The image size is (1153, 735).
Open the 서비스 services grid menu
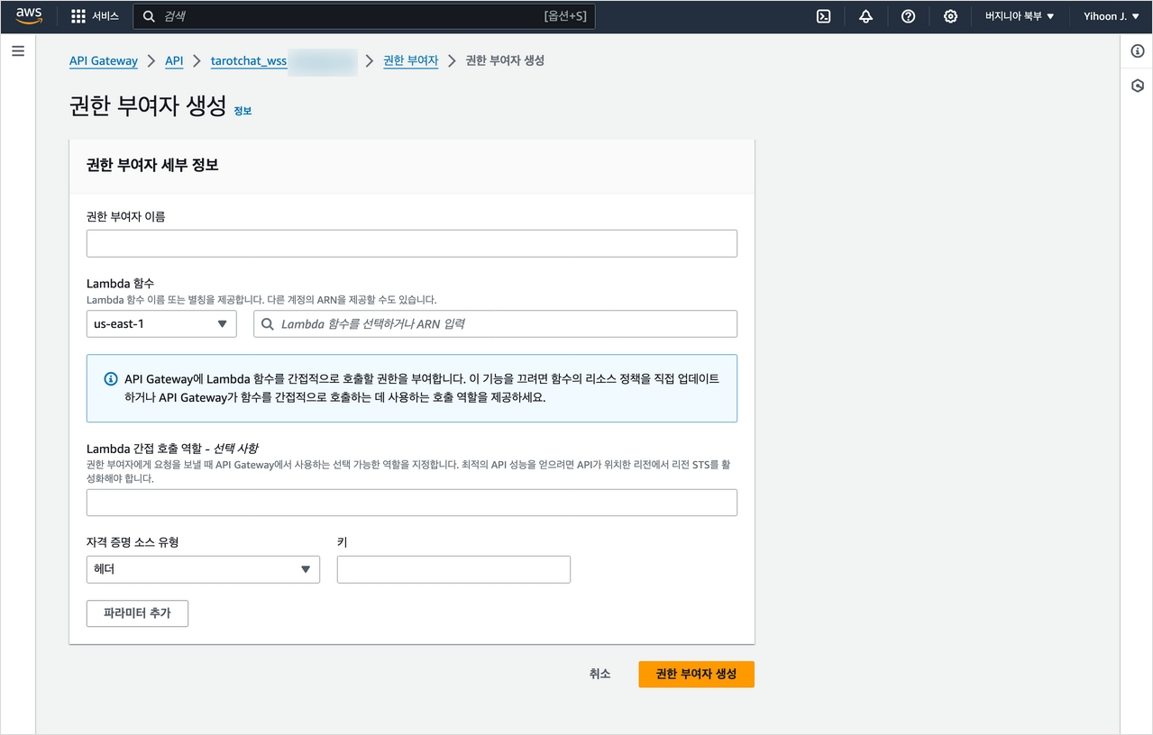coord(95,16)
